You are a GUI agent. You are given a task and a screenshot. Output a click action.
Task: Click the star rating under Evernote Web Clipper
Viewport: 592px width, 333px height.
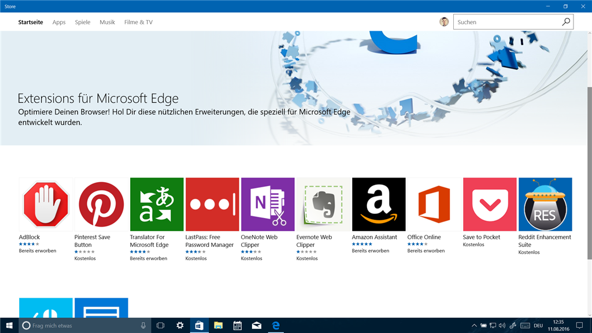[x=306, y=252]
